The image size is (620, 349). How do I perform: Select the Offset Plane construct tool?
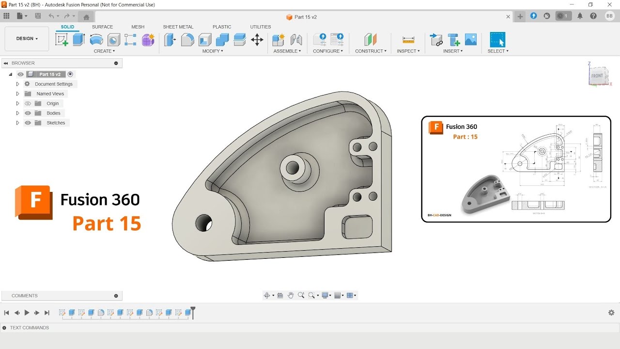pos(371,40)
